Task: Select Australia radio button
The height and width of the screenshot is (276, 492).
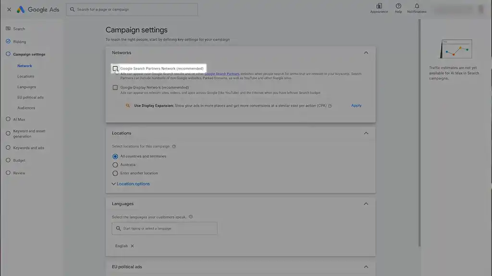Action: [115, 165]
